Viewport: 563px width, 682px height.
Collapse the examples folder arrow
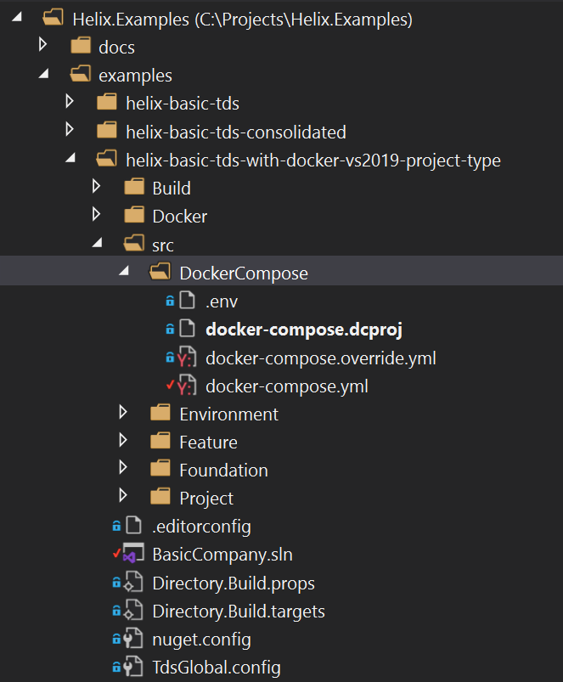click(x=43, y=76)
